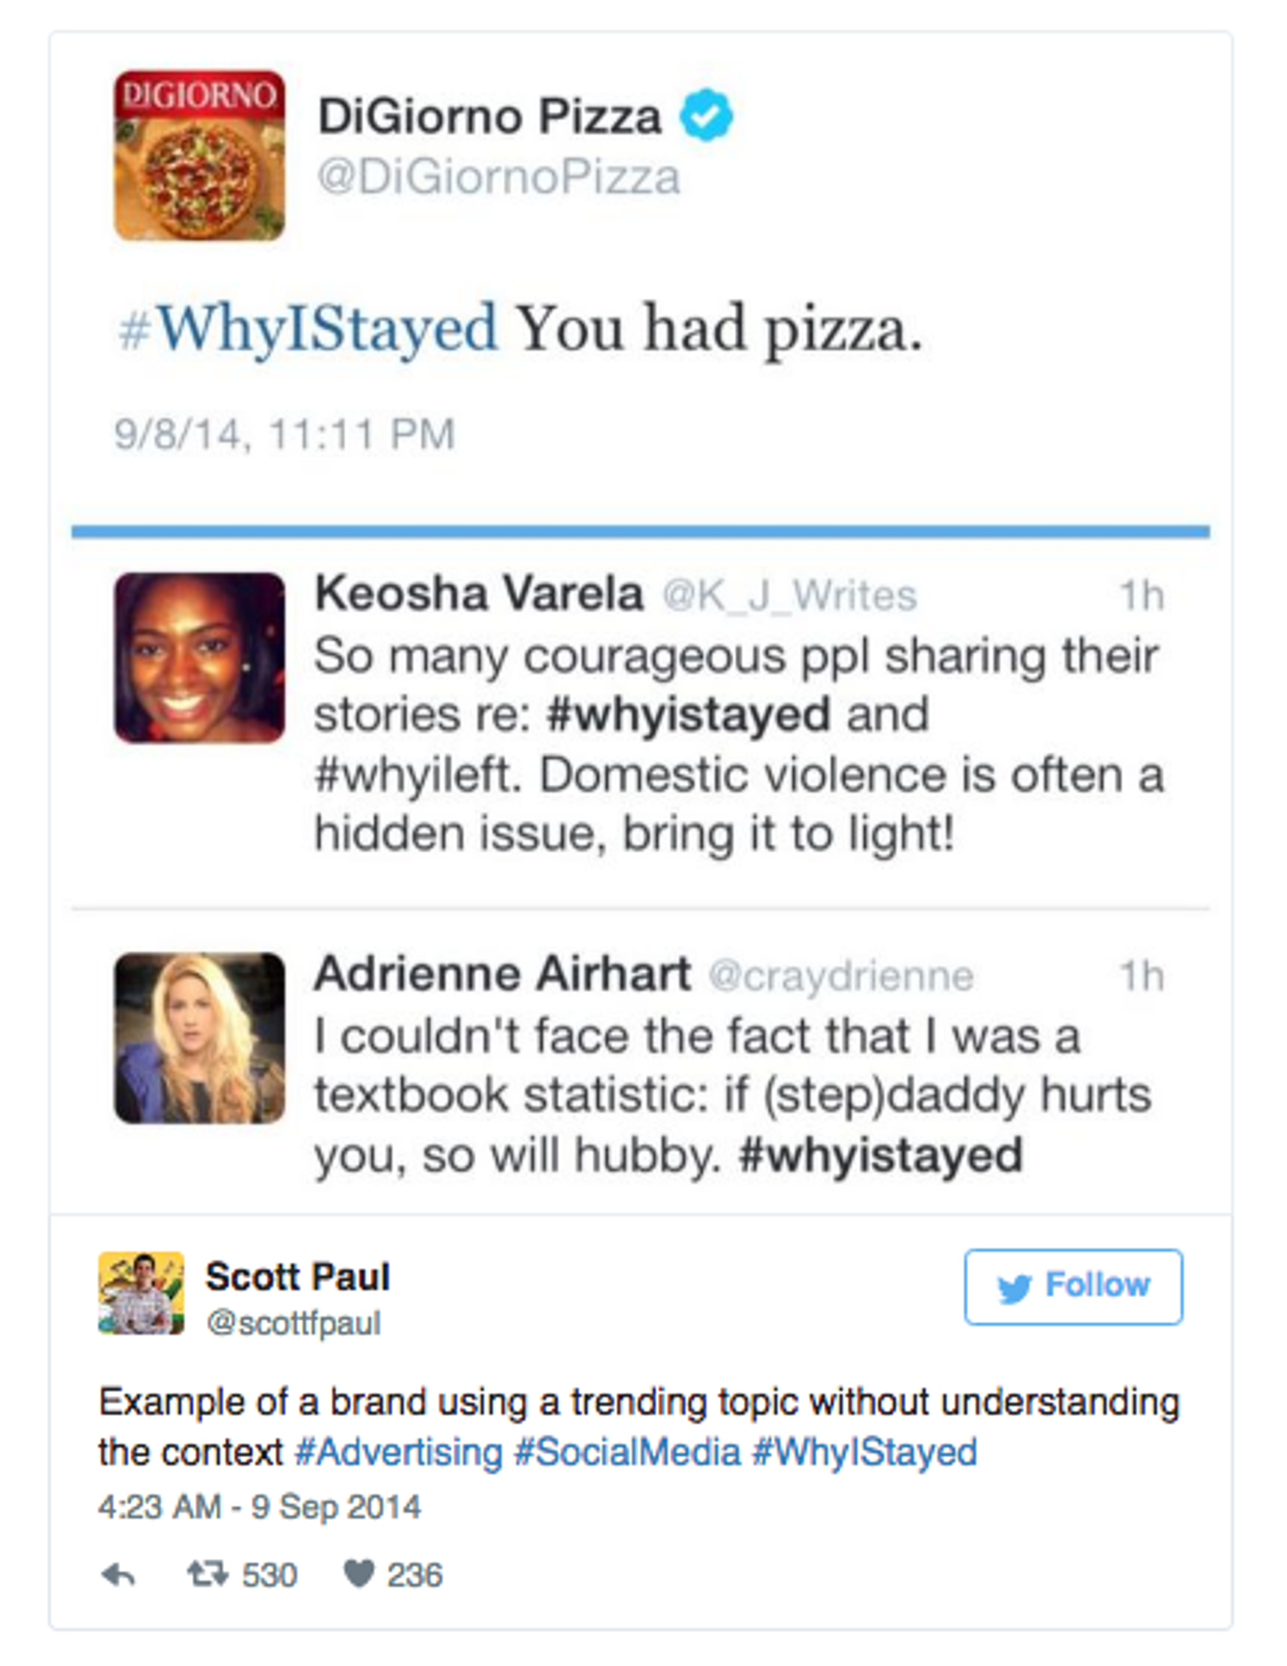Click the @DiGiornoPizza handle
The width and height of the screenshot is (1287, 1666).
(x=499, y=178)
